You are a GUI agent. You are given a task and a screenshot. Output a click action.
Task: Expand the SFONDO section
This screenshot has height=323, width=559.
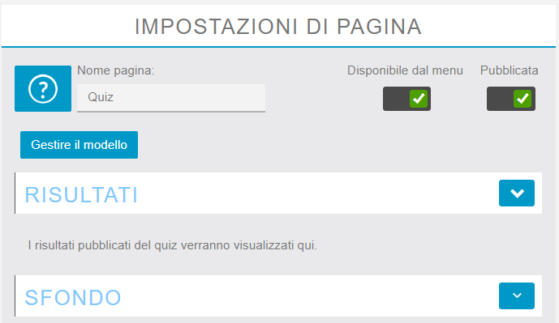[x=517, y=295]
